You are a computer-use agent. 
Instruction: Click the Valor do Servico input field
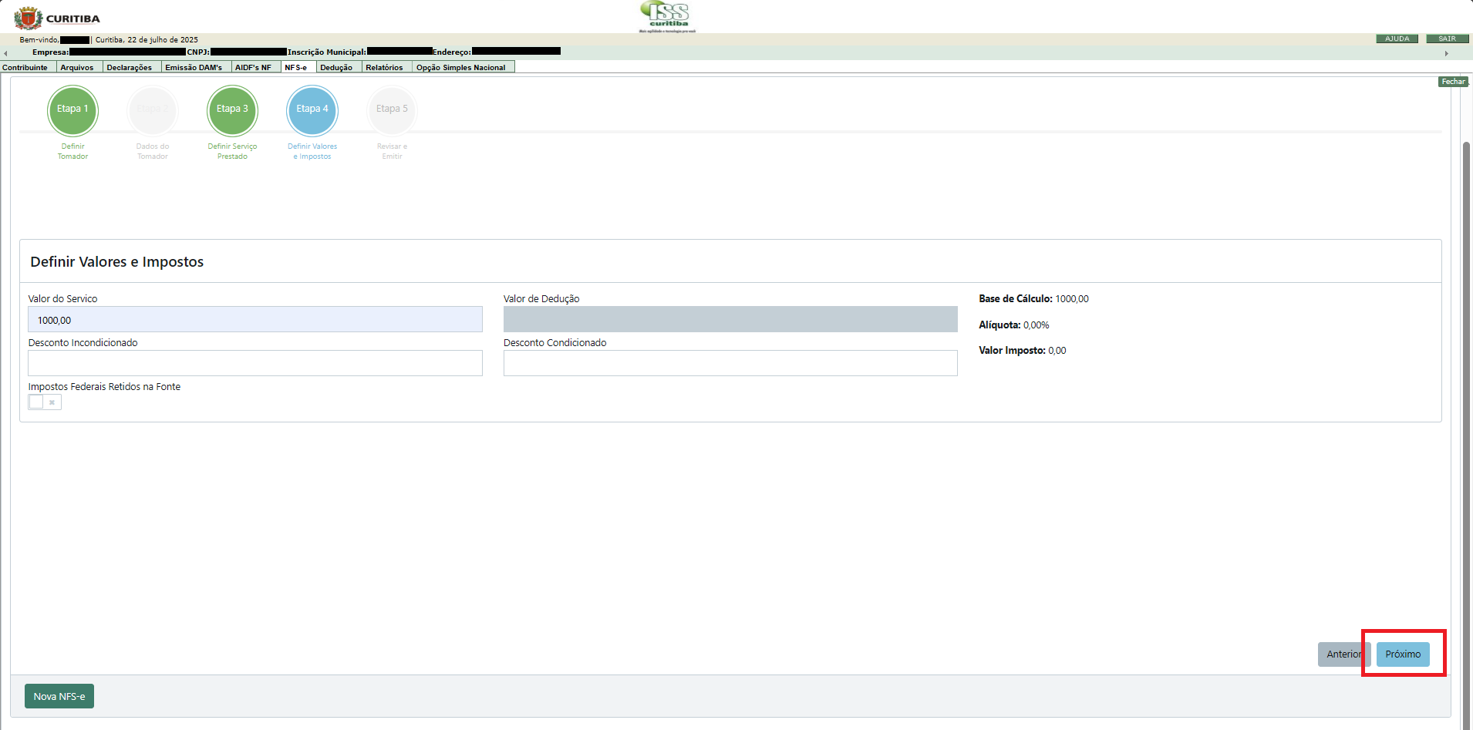pyautogui.click(x=255, y=320)
